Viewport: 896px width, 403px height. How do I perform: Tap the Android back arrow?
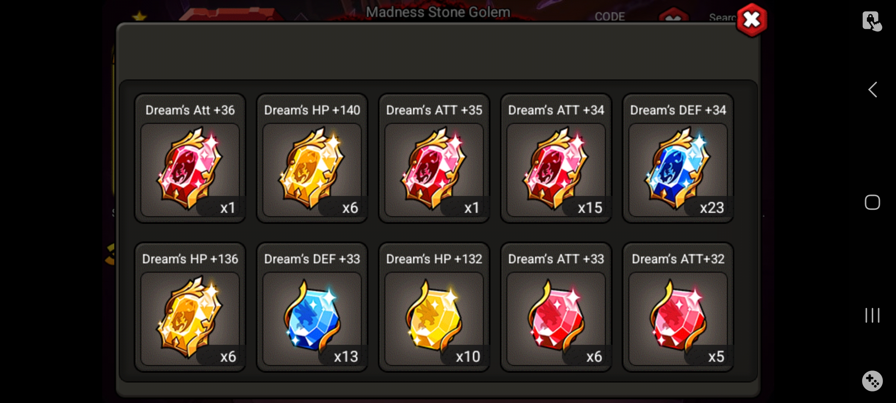pyautogui.click(x=872, y=90)
